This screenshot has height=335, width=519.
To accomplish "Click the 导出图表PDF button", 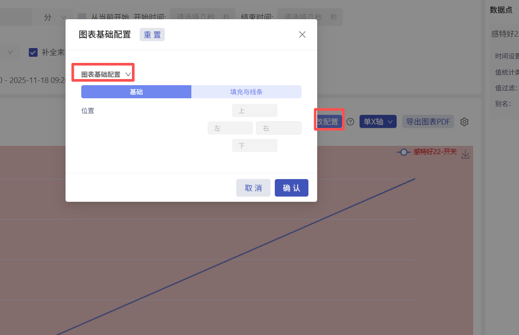I will point(428,122).
